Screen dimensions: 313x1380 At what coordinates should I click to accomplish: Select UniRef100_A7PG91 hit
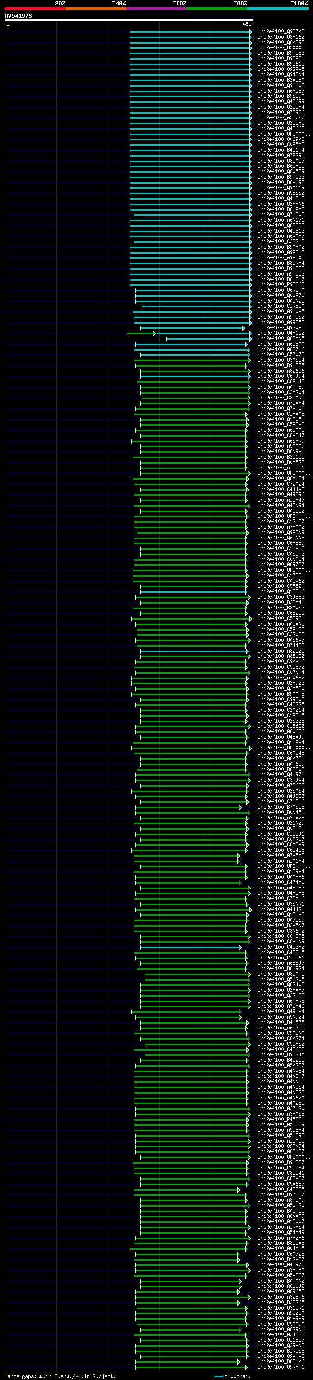280,155
